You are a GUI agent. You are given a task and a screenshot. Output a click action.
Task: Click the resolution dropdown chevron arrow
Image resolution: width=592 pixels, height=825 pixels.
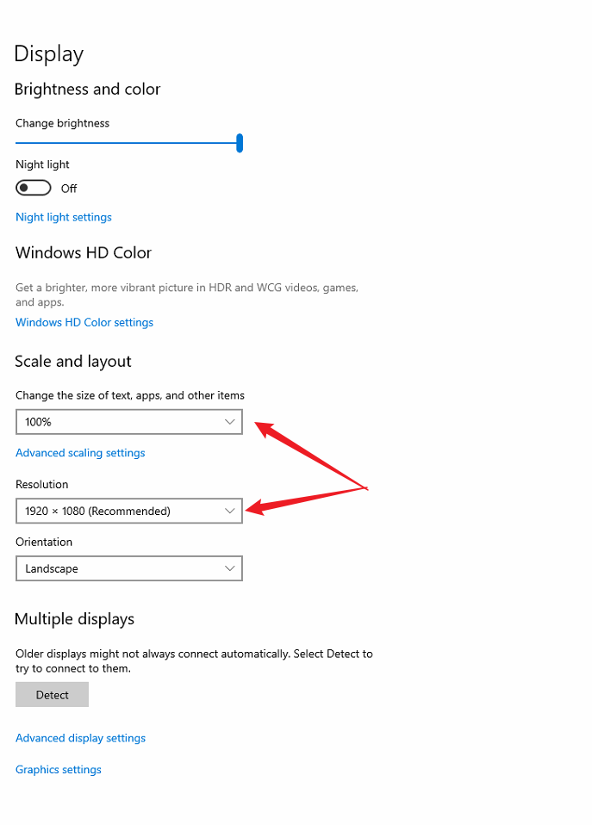coord(229,511)
